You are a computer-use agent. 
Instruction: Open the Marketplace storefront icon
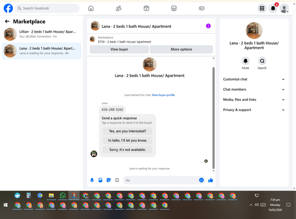(174, 8)
